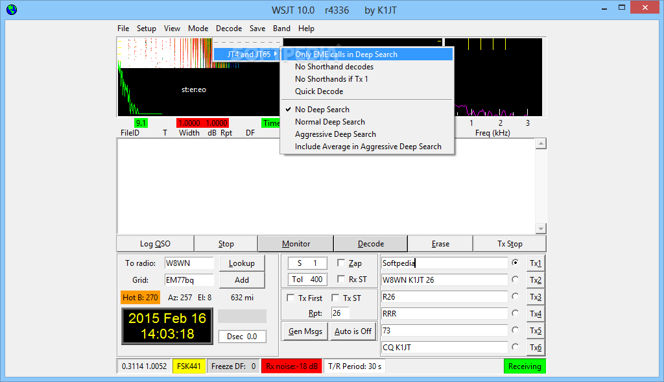Open the Mode menu

198,29
